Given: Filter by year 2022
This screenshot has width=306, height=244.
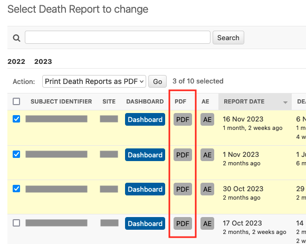Looking at the screenshot, I should click(x=16, y=62).
